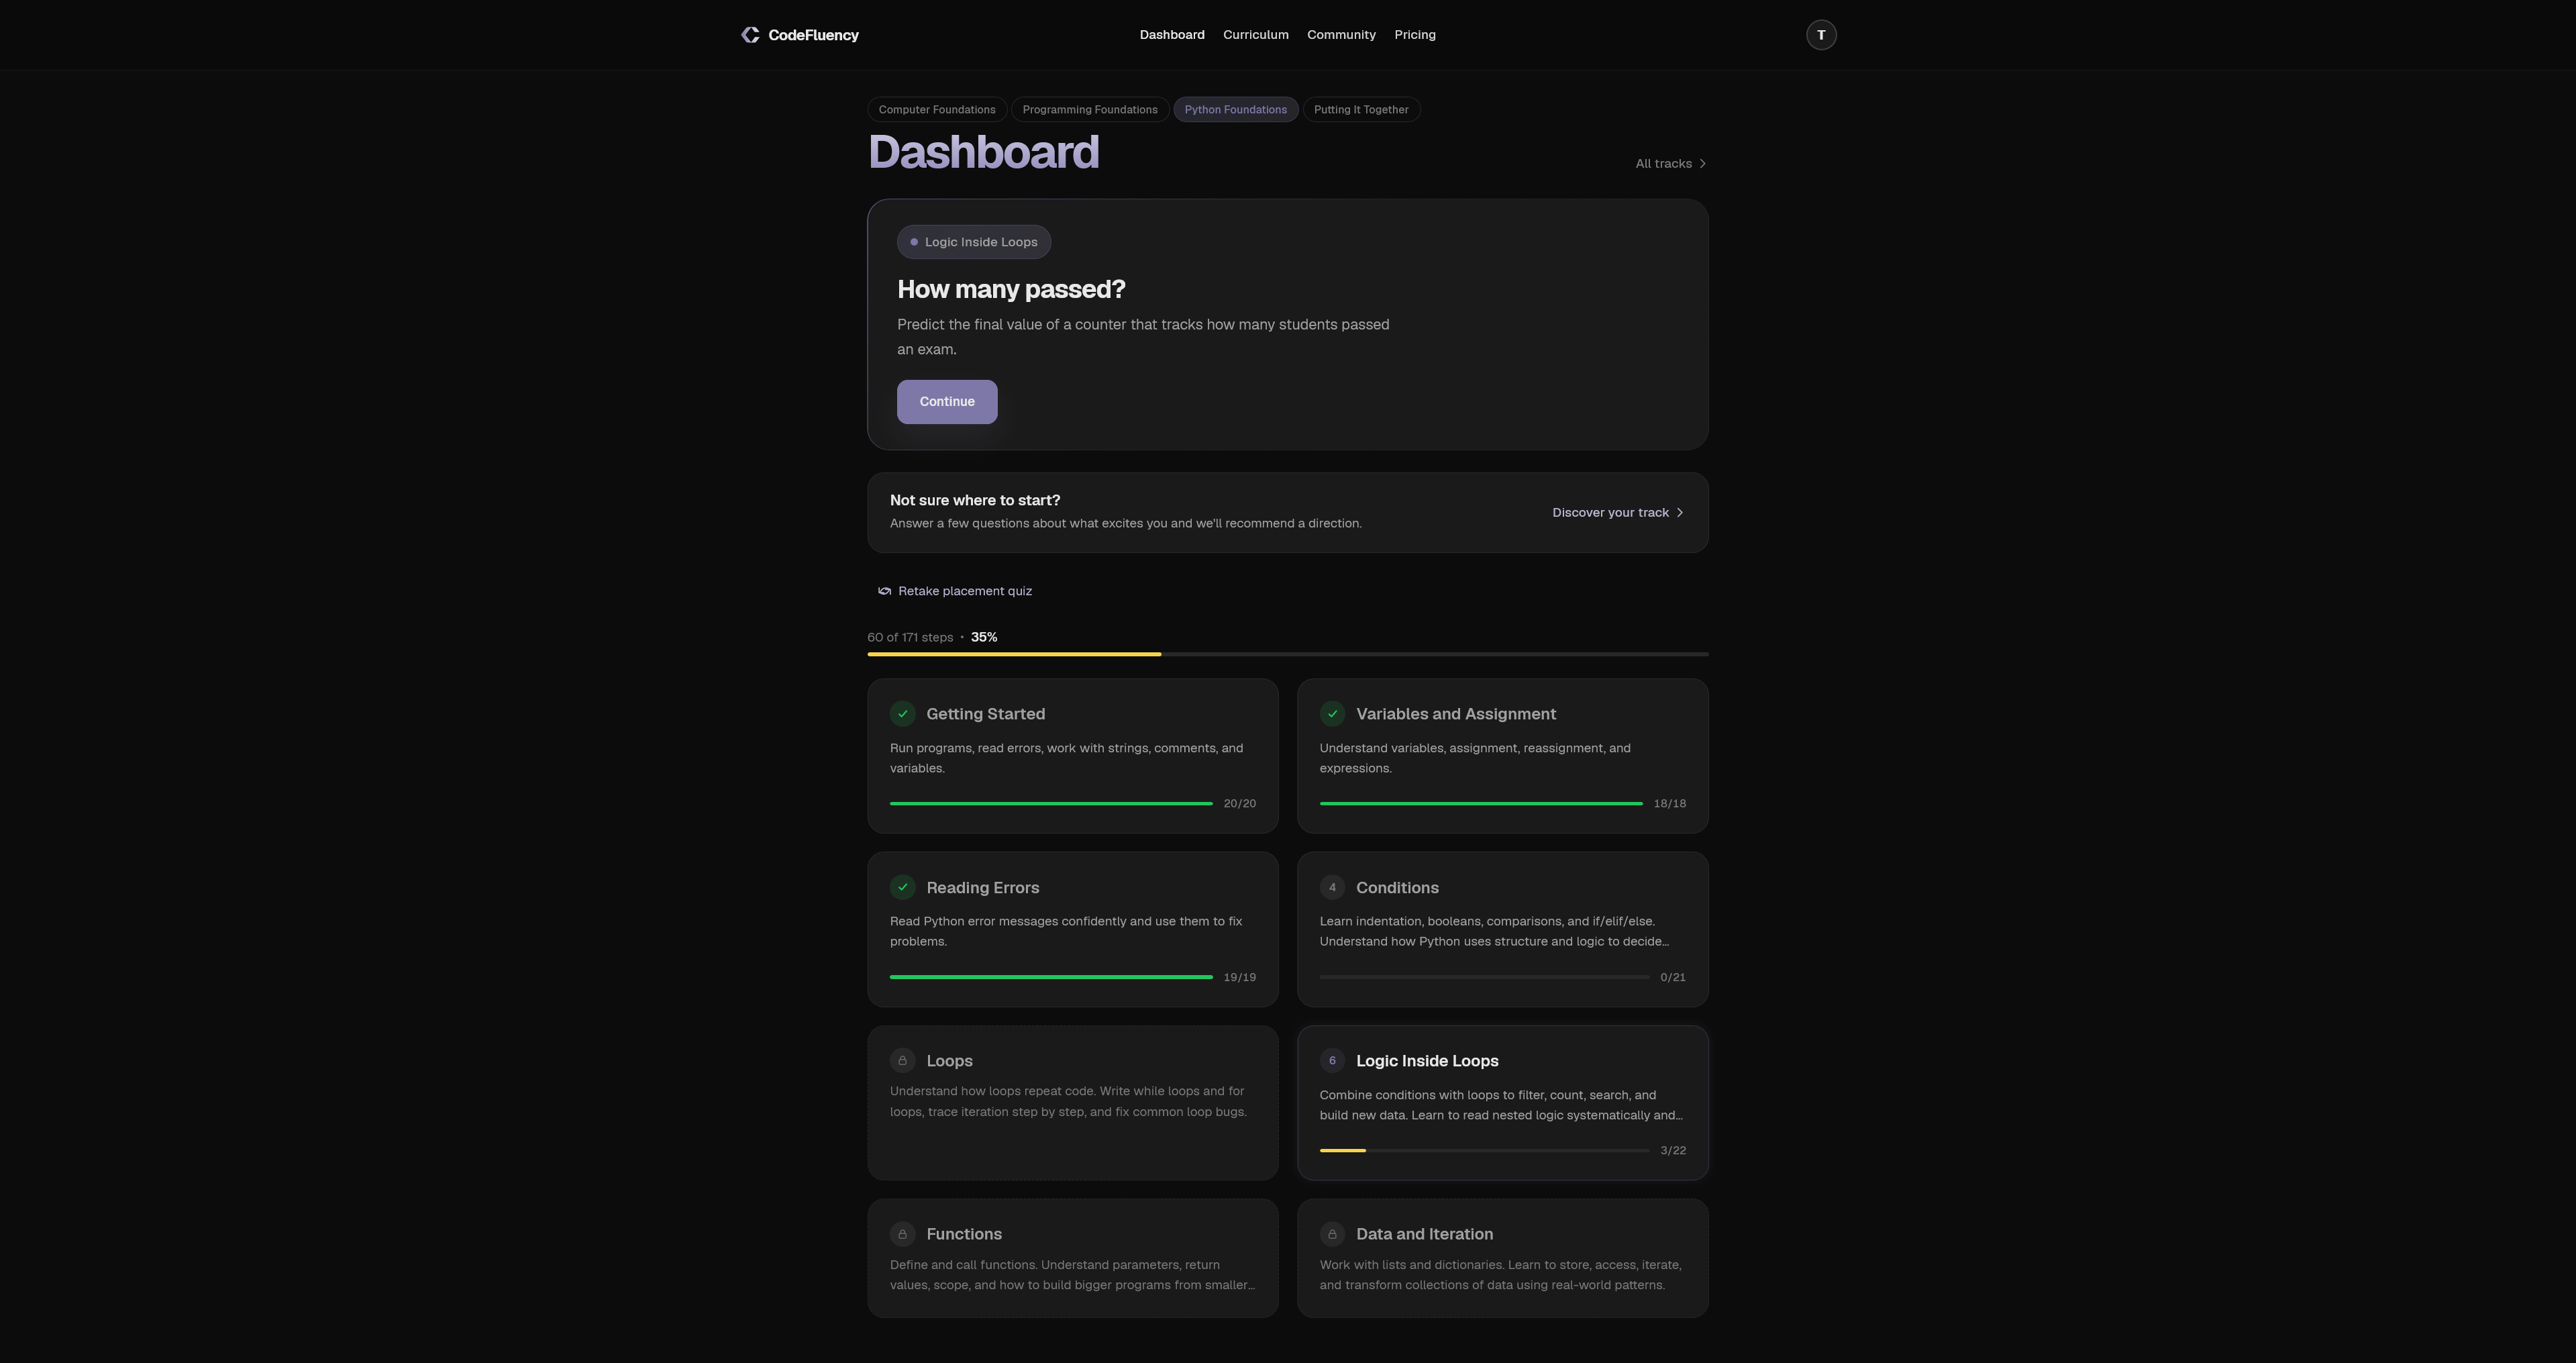The height and width of the screenshot is (1363, 2576).
Task: Click the lock icon on Loops module
Action: 902,1061
